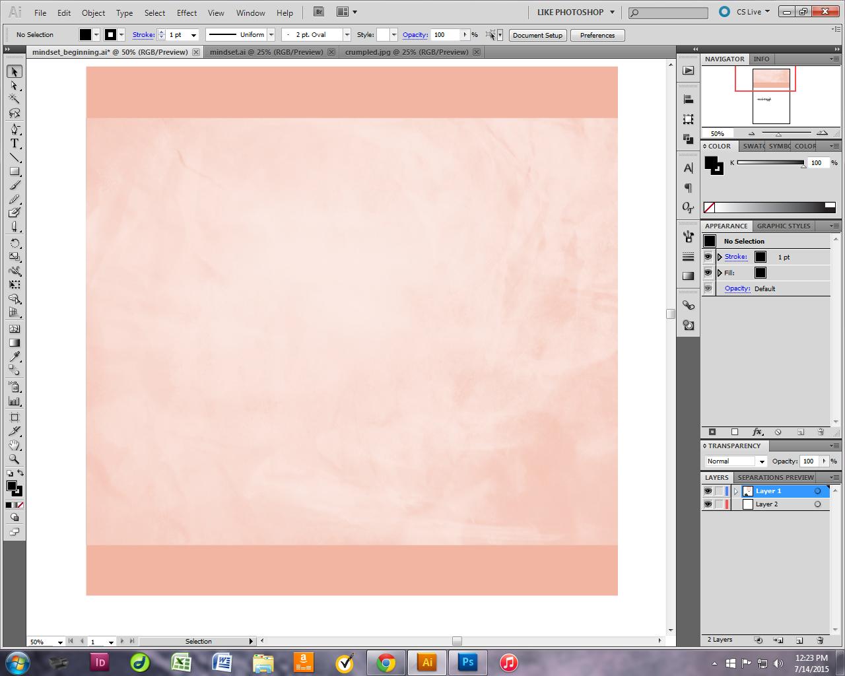
Task: Select the Paintbrush tool
Action: 14,186
